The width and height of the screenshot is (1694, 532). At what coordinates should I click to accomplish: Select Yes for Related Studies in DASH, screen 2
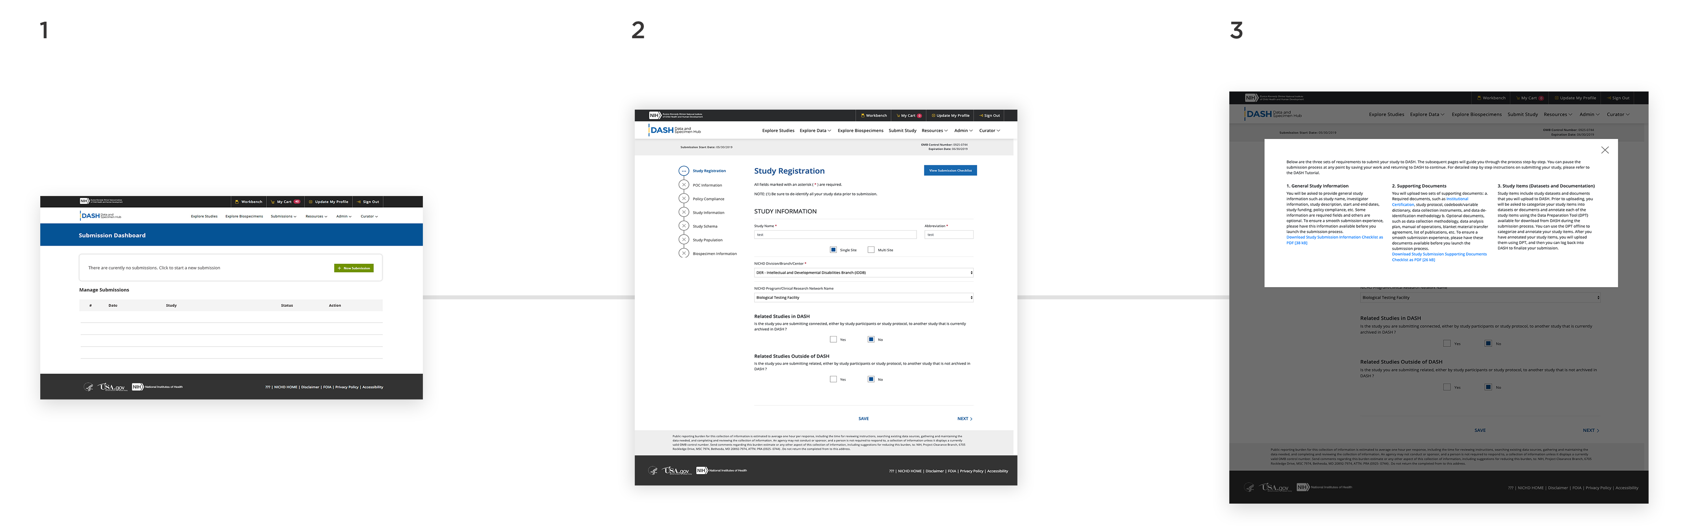click(833, 339)
